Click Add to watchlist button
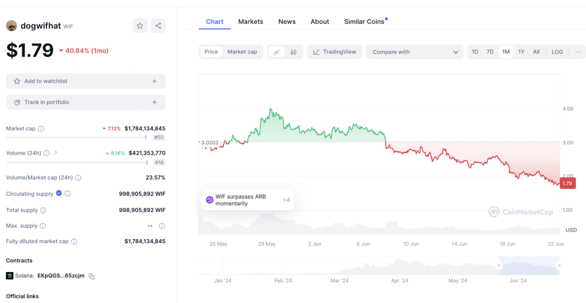The height and width of the screenshot is (303, 586). coord(86,81)
